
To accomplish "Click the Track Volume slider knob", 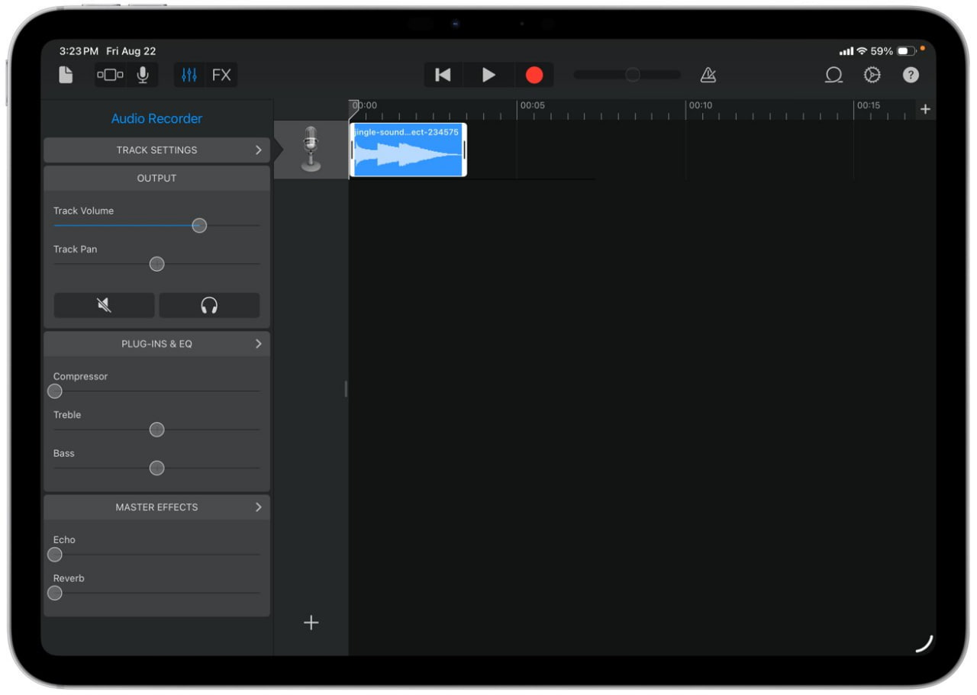I will [x=199, y=226].
